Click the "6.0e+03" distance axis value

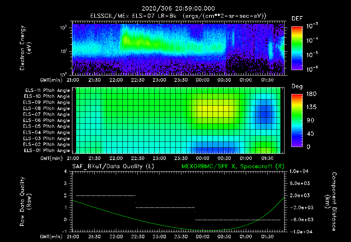coord(300,184)
